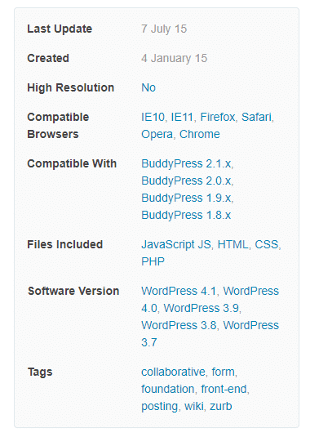The height and width of the screenshot is (437, 319).
Task: Click the JavaScript JS files link
Action: pos(176,245)
